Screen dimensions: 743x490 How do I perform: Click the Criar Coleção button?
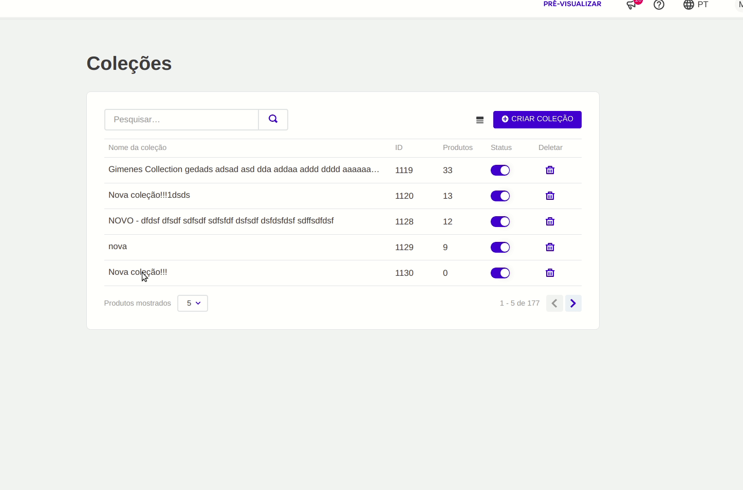click(x=537, y=120)
